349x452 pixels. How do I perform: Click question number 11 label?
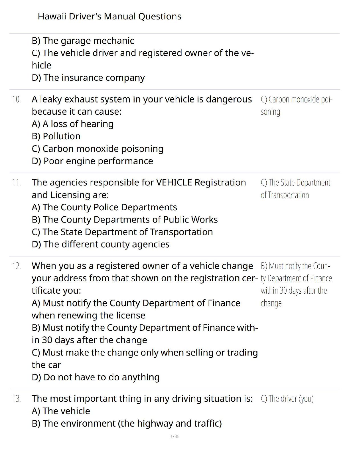click(x=17, y=183)
